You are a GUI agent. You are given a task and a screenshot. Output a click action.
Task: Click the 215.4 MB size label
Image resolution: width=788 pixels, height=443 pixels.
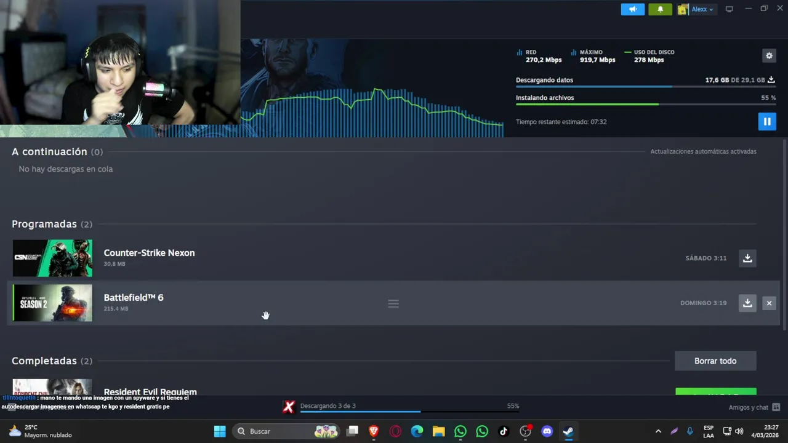pyautogui.click(x=116, y=309)
